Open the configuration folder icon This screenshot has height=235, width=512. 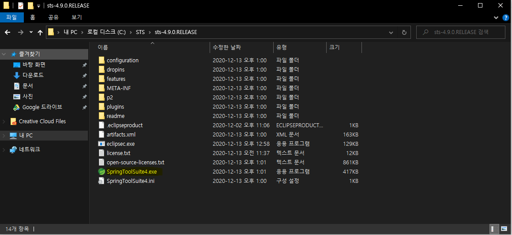101,60
